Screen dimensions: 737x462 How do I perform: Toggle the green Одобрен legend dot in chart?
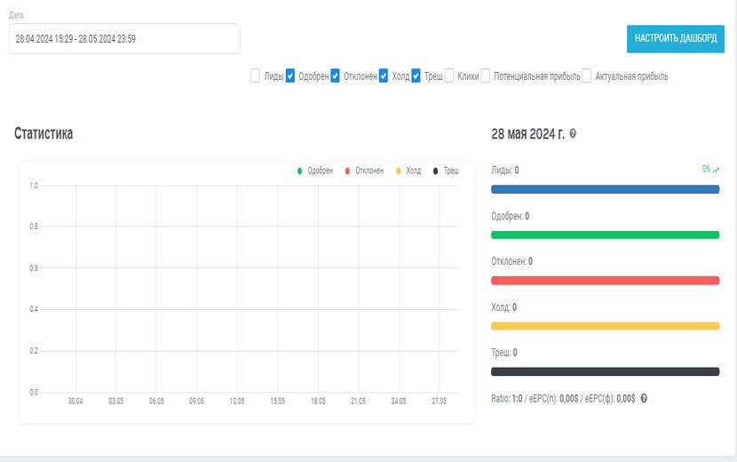(x=300, y=171)
